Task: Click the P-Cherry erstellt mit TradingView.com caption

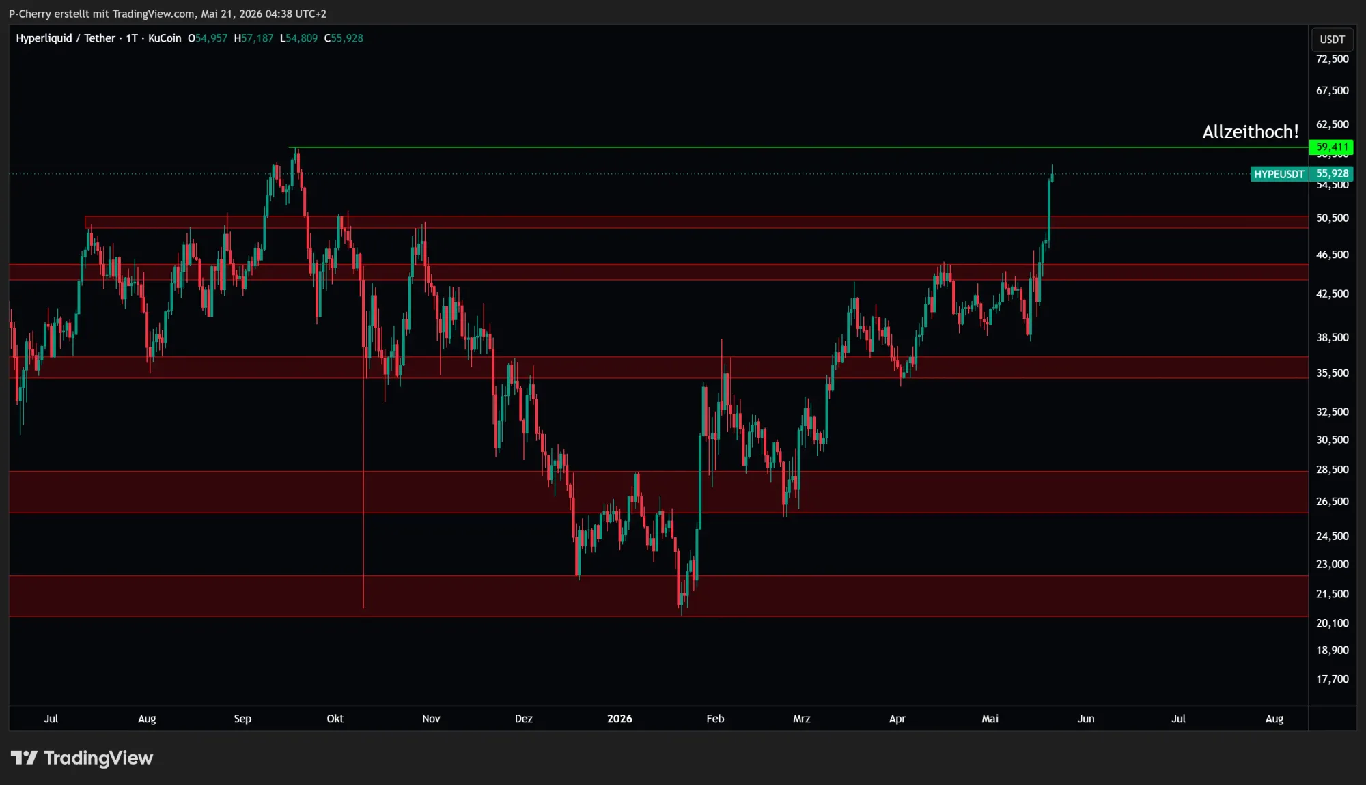Action: (167, 14)
